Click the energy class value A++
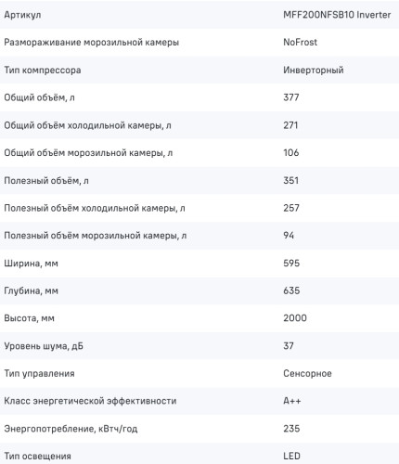Image resolution: width=399 pixels, height=464 pixels. pos(292,401)
